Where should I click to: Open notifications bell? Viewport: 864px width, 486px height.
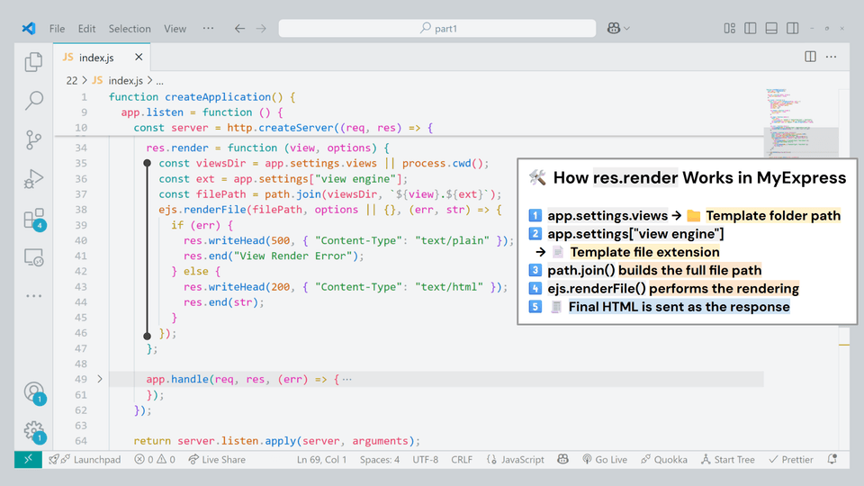point(832,460)
